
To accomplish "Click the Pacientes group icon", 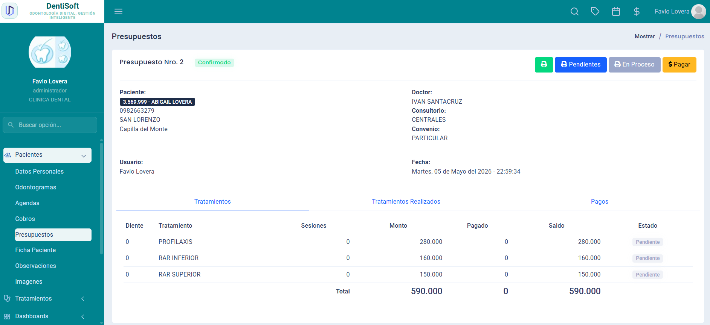I will [8, 155].
